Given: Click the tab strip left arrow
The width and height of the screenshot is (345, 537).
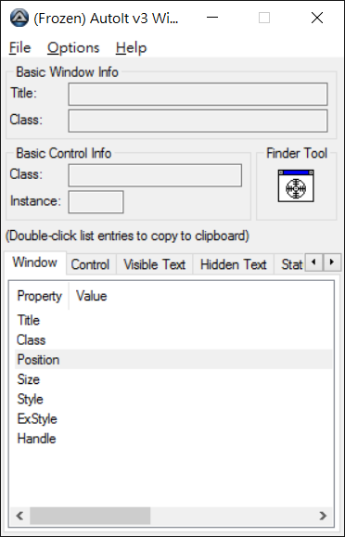Looking at the screenshot, I should click(313, 262).
